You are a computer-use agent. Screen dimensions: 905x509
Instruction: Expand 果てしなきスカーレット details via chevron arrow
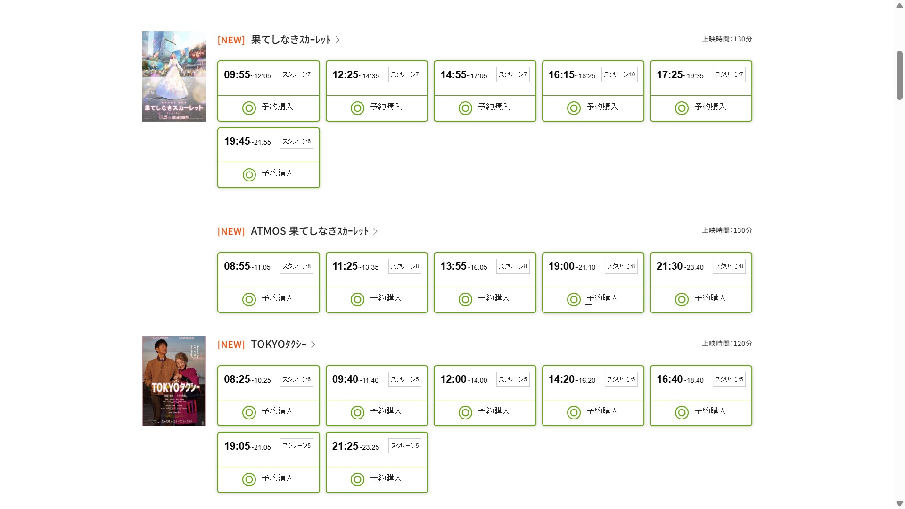[338, 40]
